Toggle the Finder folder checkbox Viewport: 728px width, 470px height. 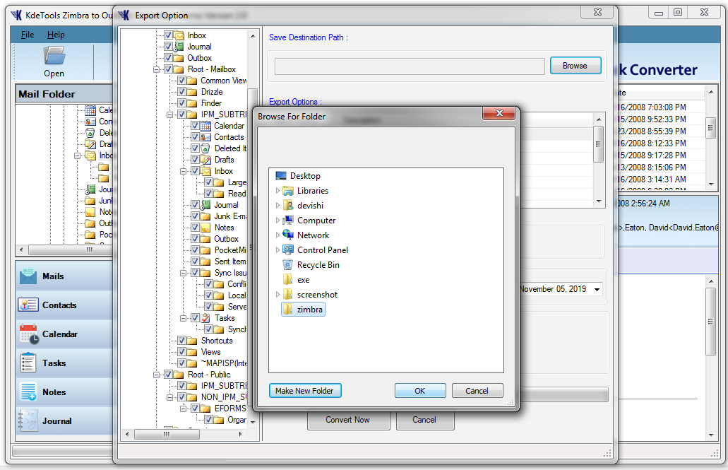tap(181, 103)
